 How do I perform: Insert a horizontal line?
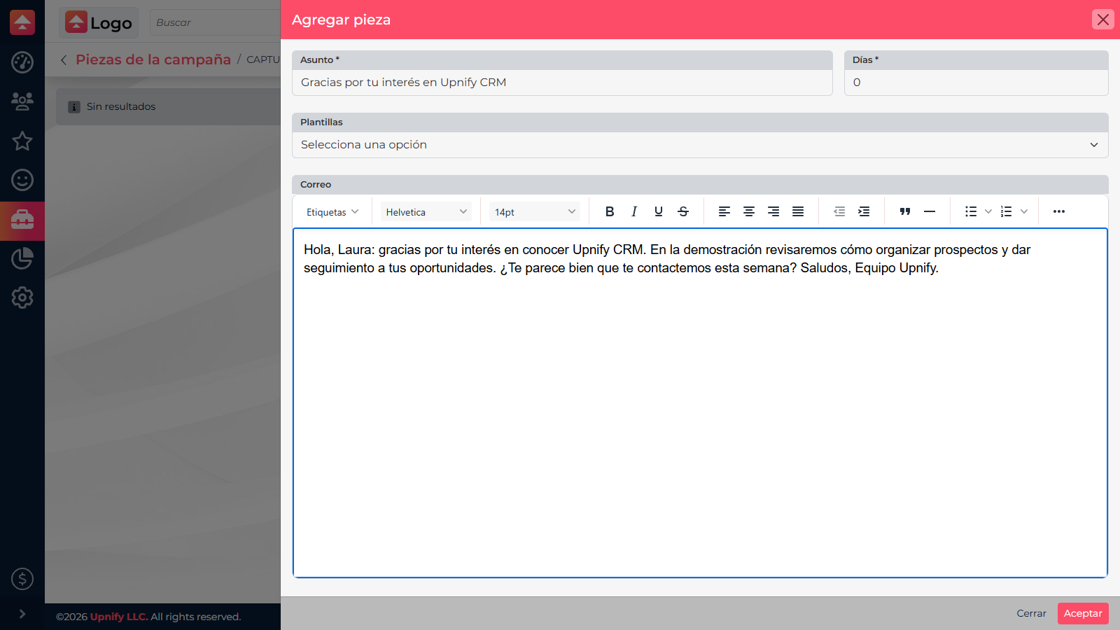pyautogui.click(x=930, y=211)
